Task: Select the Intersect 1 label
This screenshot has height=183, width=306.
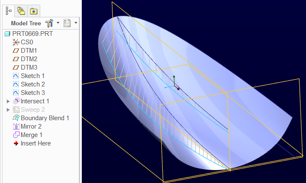Action: coord(35,101)
